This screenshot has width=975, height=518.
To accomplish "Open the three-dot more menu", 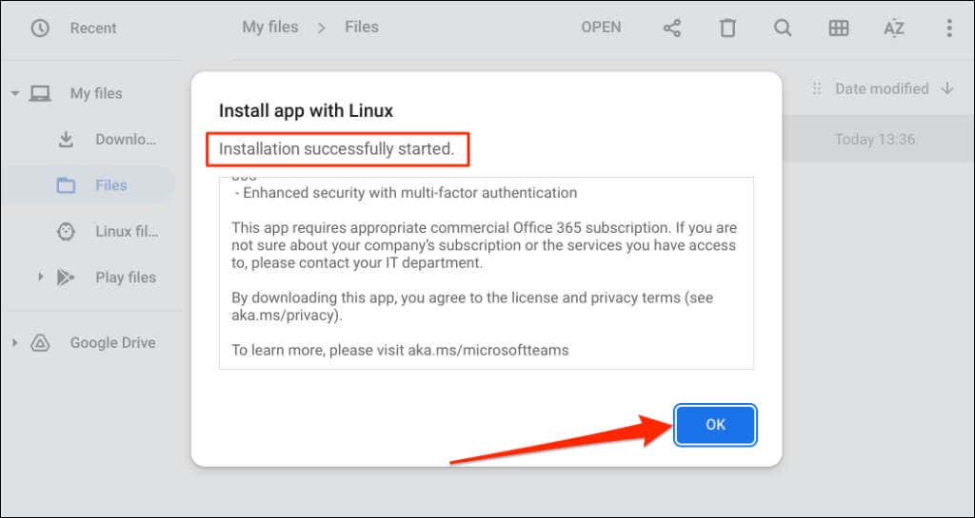I will pos(949,28).
